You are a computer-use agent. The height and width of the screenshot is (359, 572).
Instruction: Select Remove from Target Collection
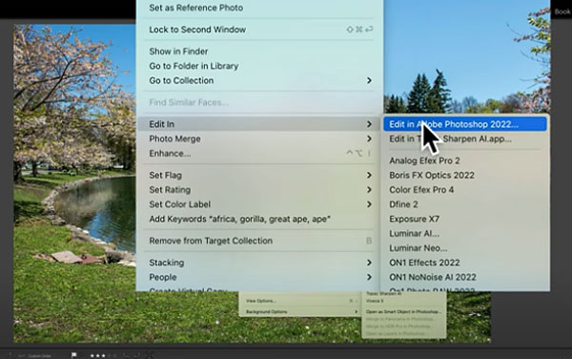(x=259, y=241)
